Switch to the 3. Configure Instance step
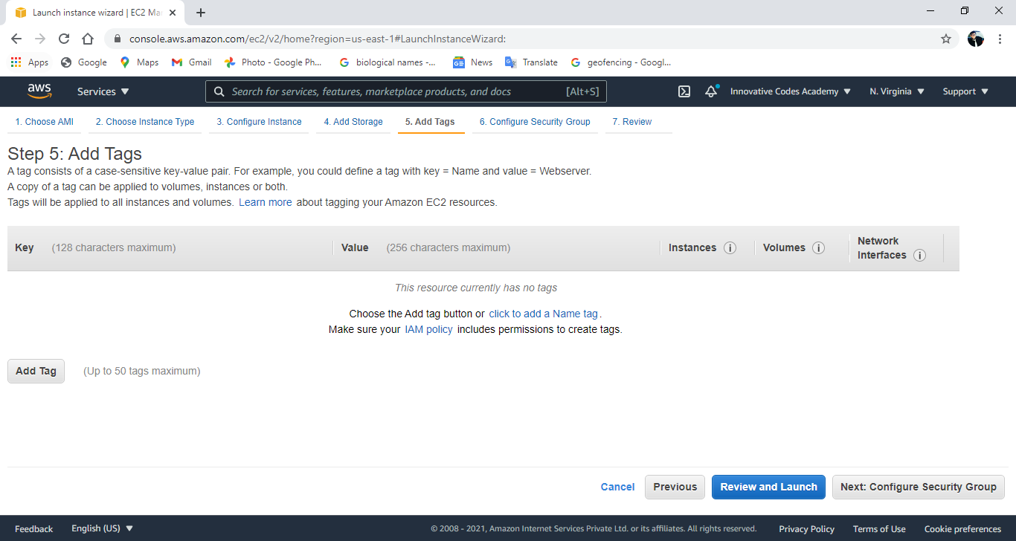 [258, 121]
